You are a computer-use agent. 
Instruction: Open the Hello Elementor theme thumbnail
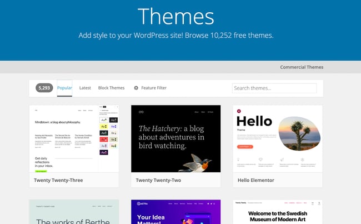[x=278, y=139]
